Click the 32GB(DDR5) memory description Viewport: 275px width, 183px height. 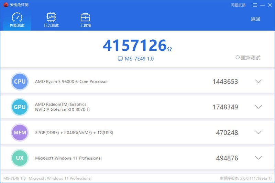74,133
